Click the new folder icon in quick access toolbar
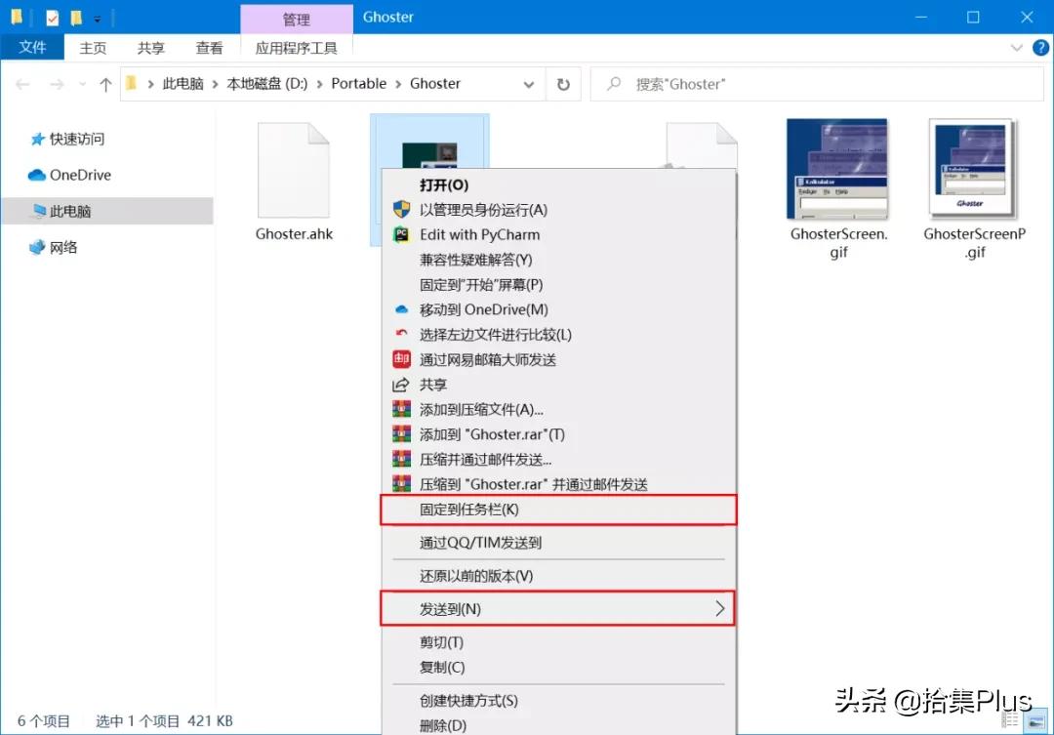The width and height of the screenshot is (1054, 735). tap(76, 16)
